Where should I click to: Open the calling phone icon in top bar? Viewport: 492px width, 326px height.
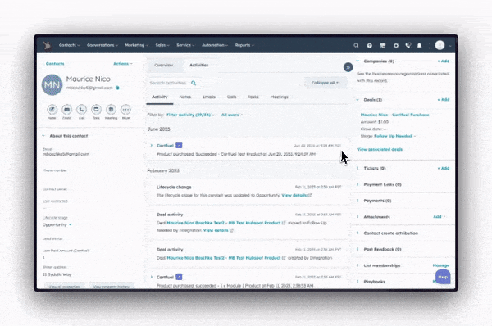(x=408, y=45)
